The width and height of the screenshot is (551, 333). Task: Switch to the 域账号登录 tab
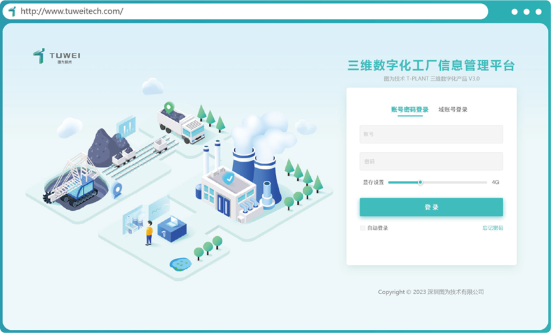(x=453, y=110)
